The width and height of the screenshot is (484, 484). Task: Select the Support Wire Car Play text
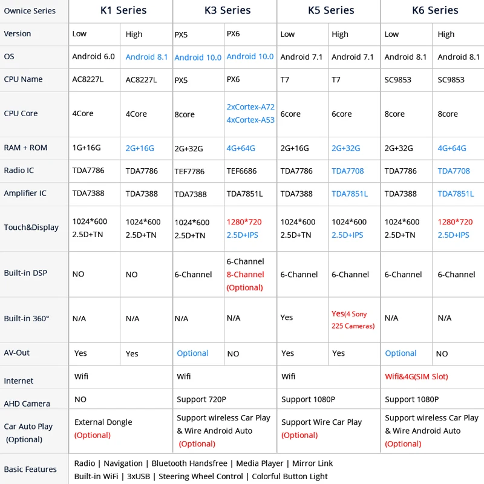coord(321,422)
